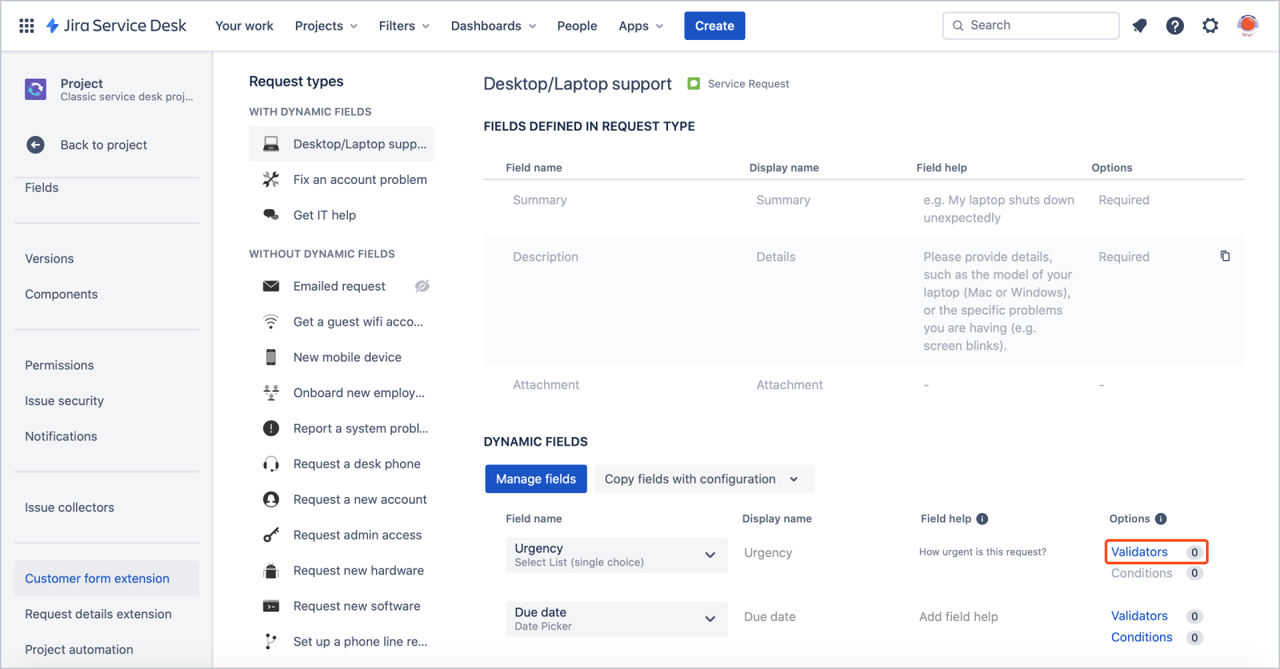
Task: Expand the Urgency select list dropdown
Action: coord(709,554)
